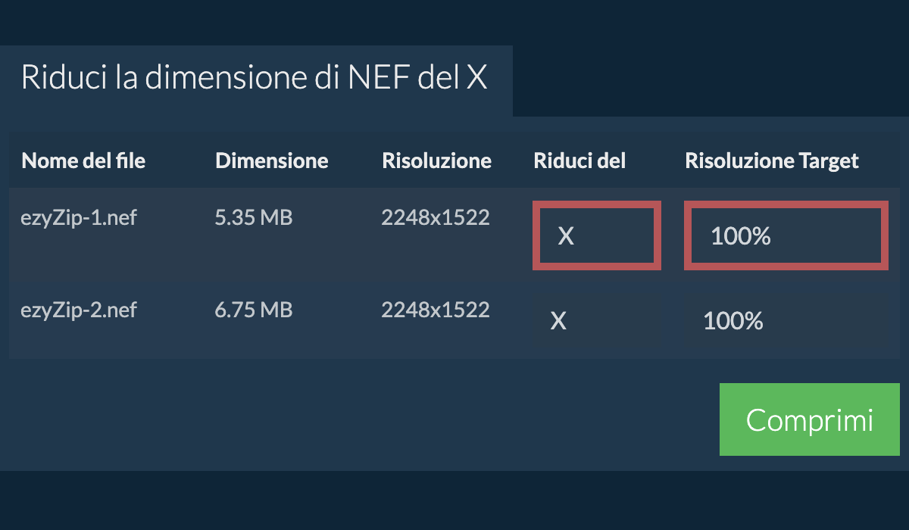Click the Riduci del column header
This screenshot has height=530, width=909.
click(x=579, y=161)
